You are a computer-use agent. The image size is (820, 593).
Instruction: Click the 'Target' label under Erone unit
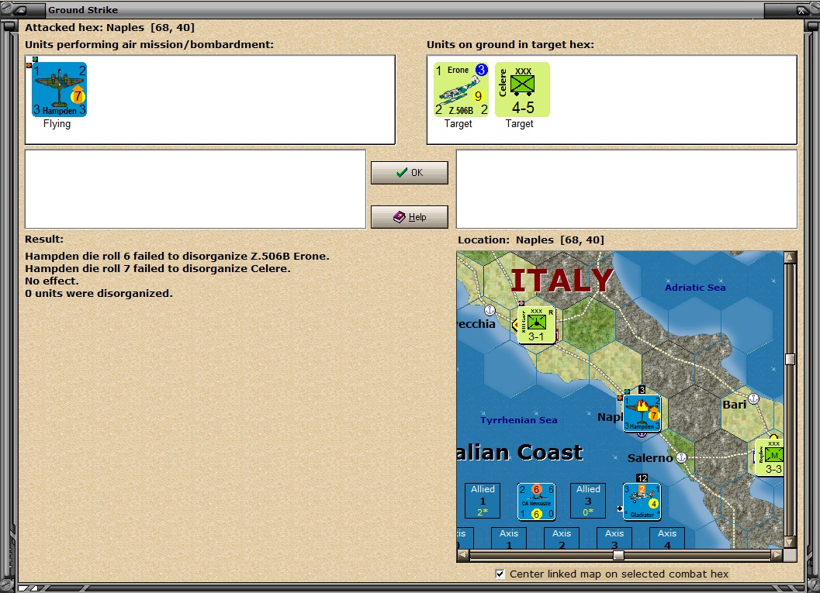[x=458, y=124]
